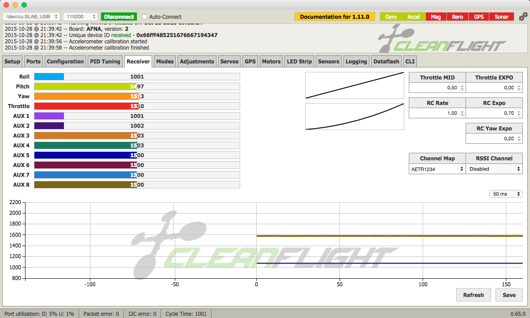This screenshot has height=318, width=530.
Task: Click the Save button
Action: pos(509,295)
